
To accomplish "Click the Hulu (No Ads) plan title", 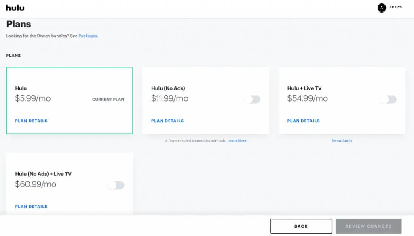I will 168,88.
